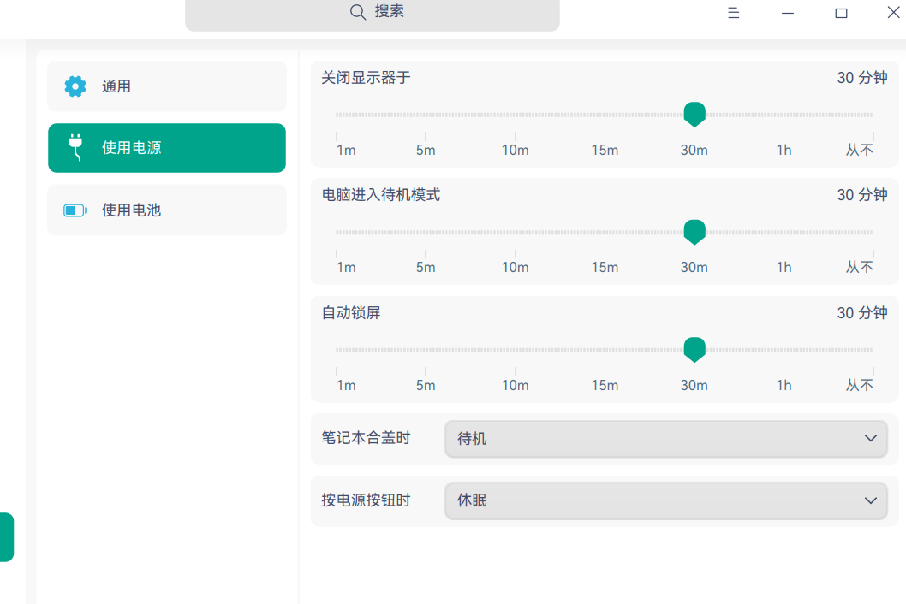The width and height of the screenshot is (906, 604).
Task: Click the 30 分钟 value beside 自动锁屏
Action: click(x=862, y=313)
